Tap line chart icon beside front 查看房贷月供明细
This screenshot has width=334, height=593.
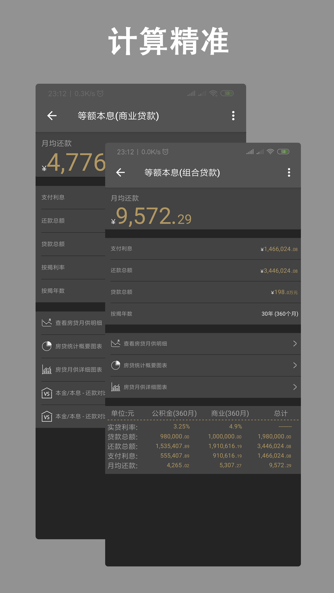116,343
